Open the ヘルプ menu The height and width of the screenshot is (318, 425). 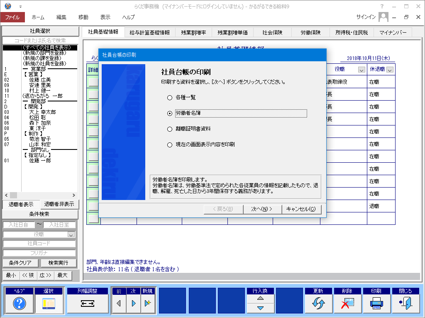pyautogui.click(x=128, y=17)
